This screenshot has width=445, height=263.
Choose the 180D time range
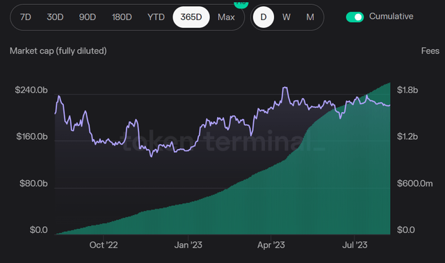click(122, 17)
